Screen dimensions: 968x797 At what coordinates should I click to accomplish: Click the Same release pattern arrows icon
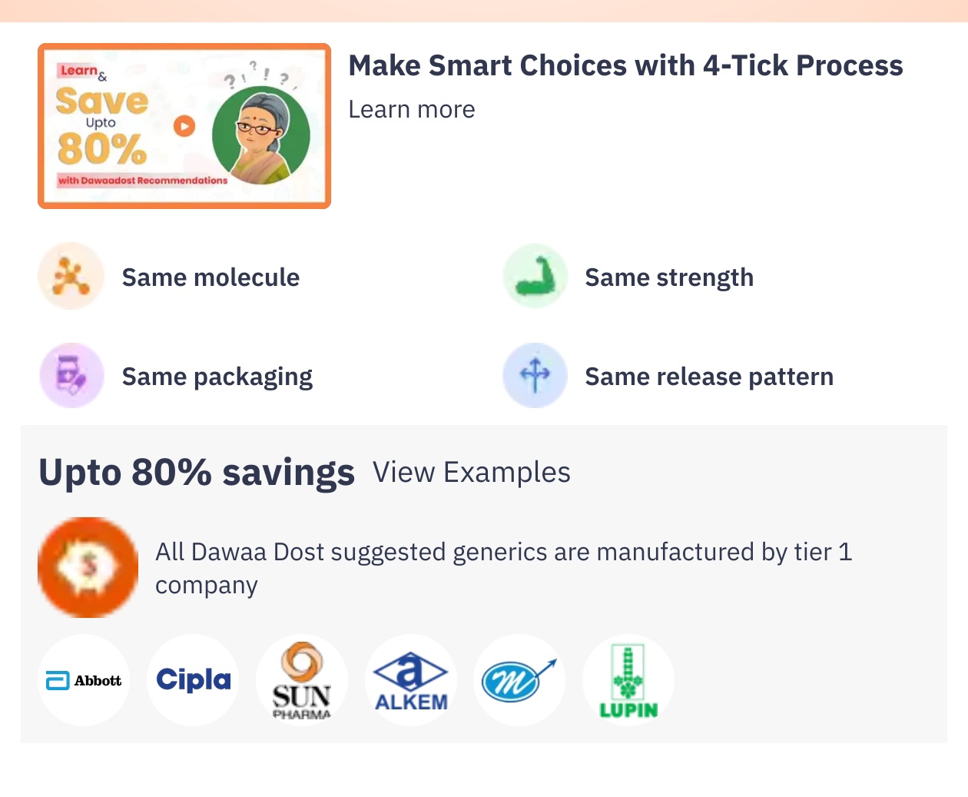[x=535, y=376]
